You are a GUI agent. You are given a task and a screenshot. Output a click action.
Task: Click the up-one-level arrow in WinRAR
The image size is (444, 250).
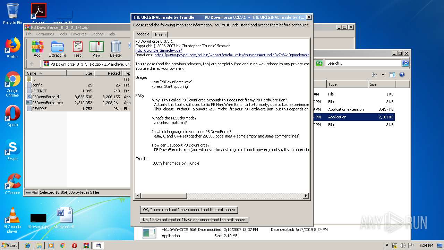32,64
